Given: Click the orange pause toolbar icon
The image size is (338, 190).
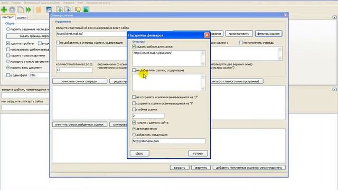Looking at the screenshot, I should (x=39, y=9).
